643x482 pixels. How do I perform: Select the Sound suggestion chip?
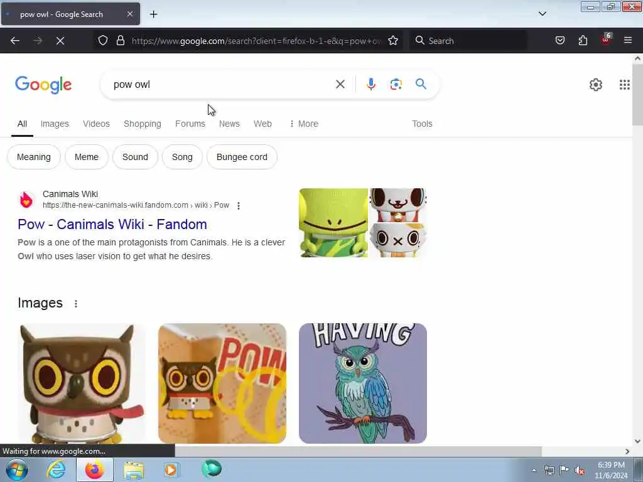pos(135,157)
